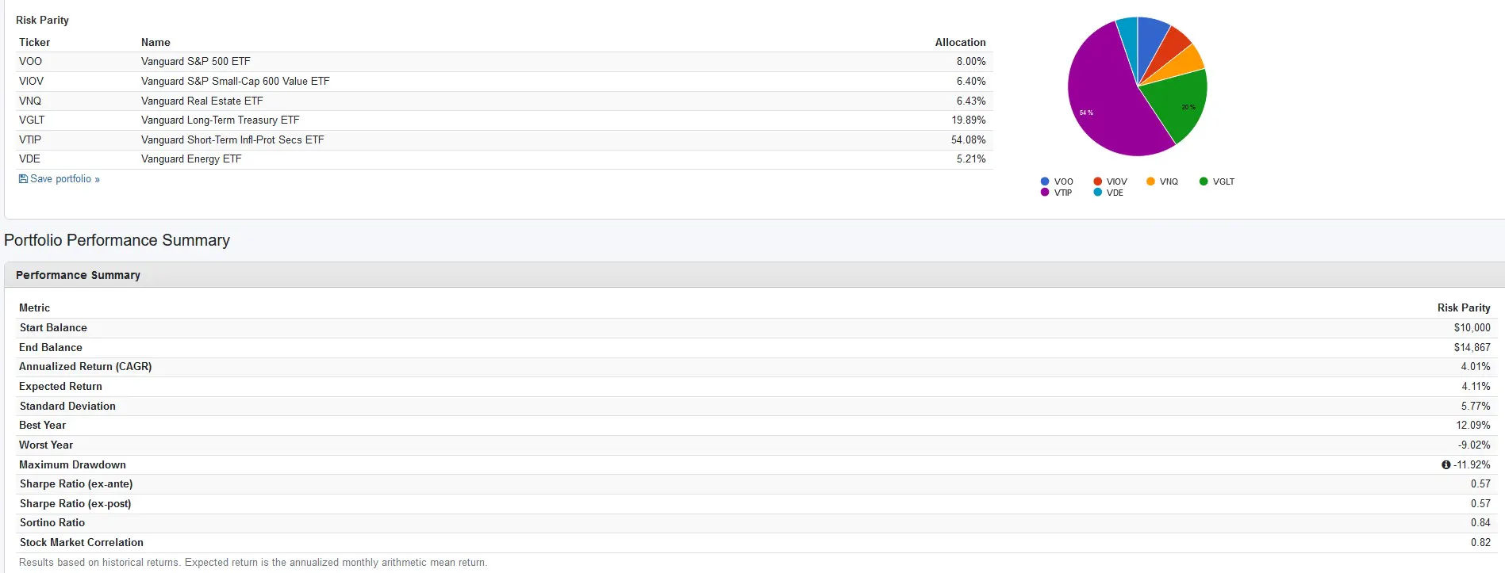The height and width of the screenshot is (573, 1505).
Task: Select the orange VNQ pie slice
Action: pos(1184,63)
